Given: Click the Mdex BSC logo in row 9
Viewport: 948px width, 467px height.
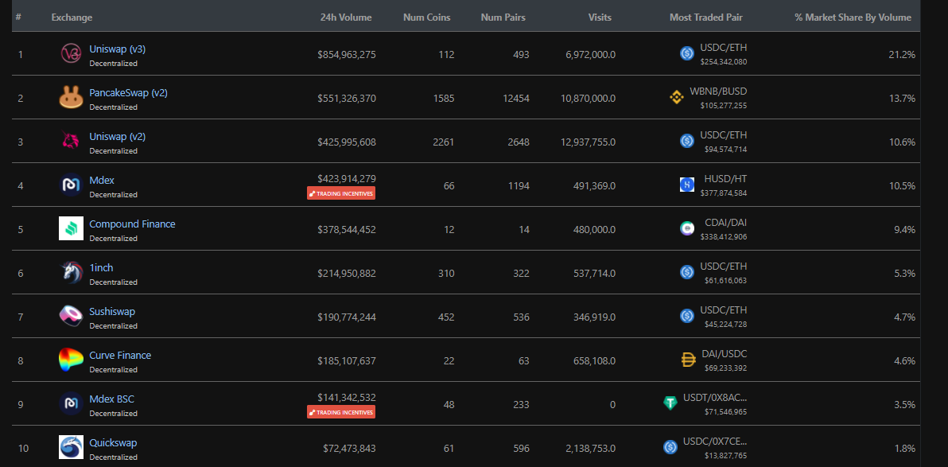Looking at the screenshot, I should click(71, 403).
